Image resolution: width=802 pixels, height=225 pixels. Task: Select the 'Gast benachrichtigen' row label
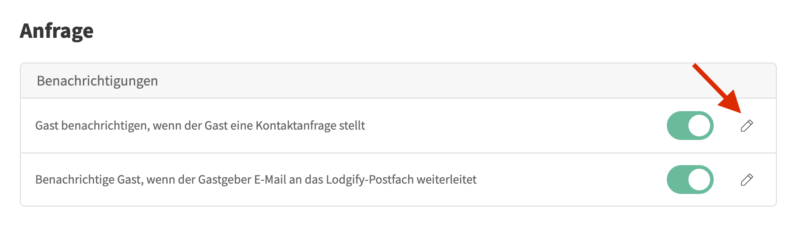tap(200, 126)
